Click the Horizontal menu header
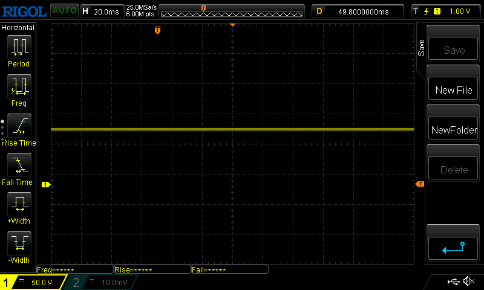The width and height of the screenshot is (484, 290). (x=18, y=28)
